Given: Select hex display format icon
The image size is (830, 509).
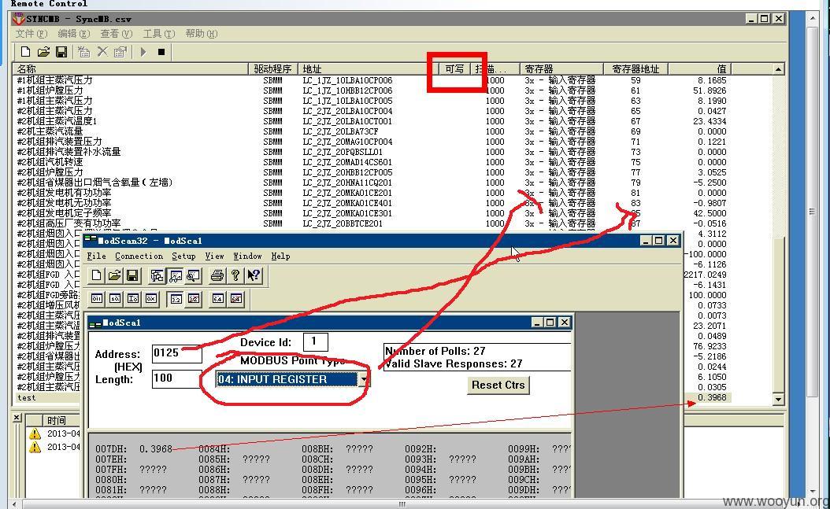Looking at the screenshot, I should pos(151,299).
